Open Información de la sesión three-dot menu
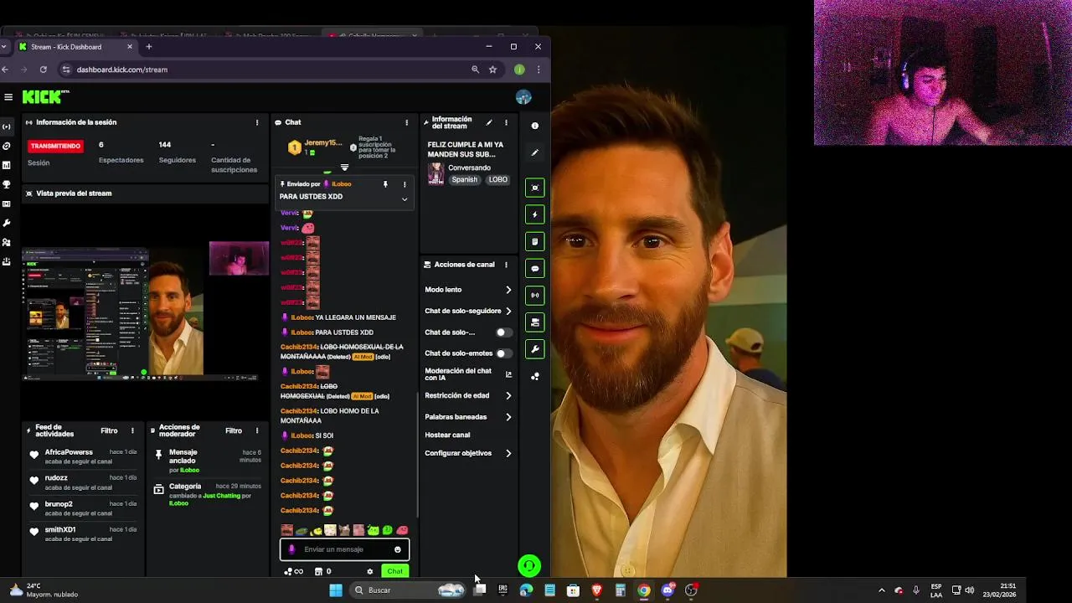Viewport: 1072px width, 603px height. 257,122
